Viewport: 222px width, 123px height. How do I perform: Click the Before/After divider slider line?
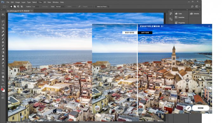click(x=137, y=69)
